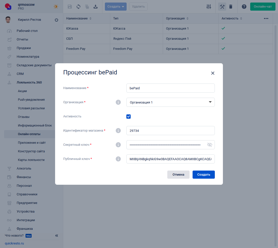
Task: Click the Яндекс Пэй type cell
Action: tap(122, 39)
